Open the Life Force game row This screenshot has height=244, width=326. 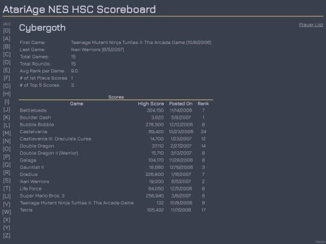[31, 189]
